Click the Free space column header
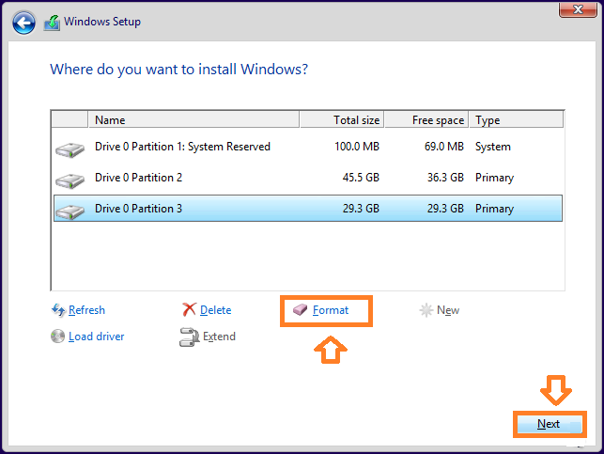Viewport: 604px width, 454px height. coord(426,120)
